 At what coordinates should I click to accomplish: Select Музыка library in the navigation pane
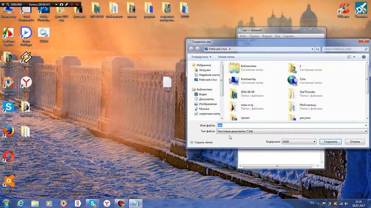202,109
